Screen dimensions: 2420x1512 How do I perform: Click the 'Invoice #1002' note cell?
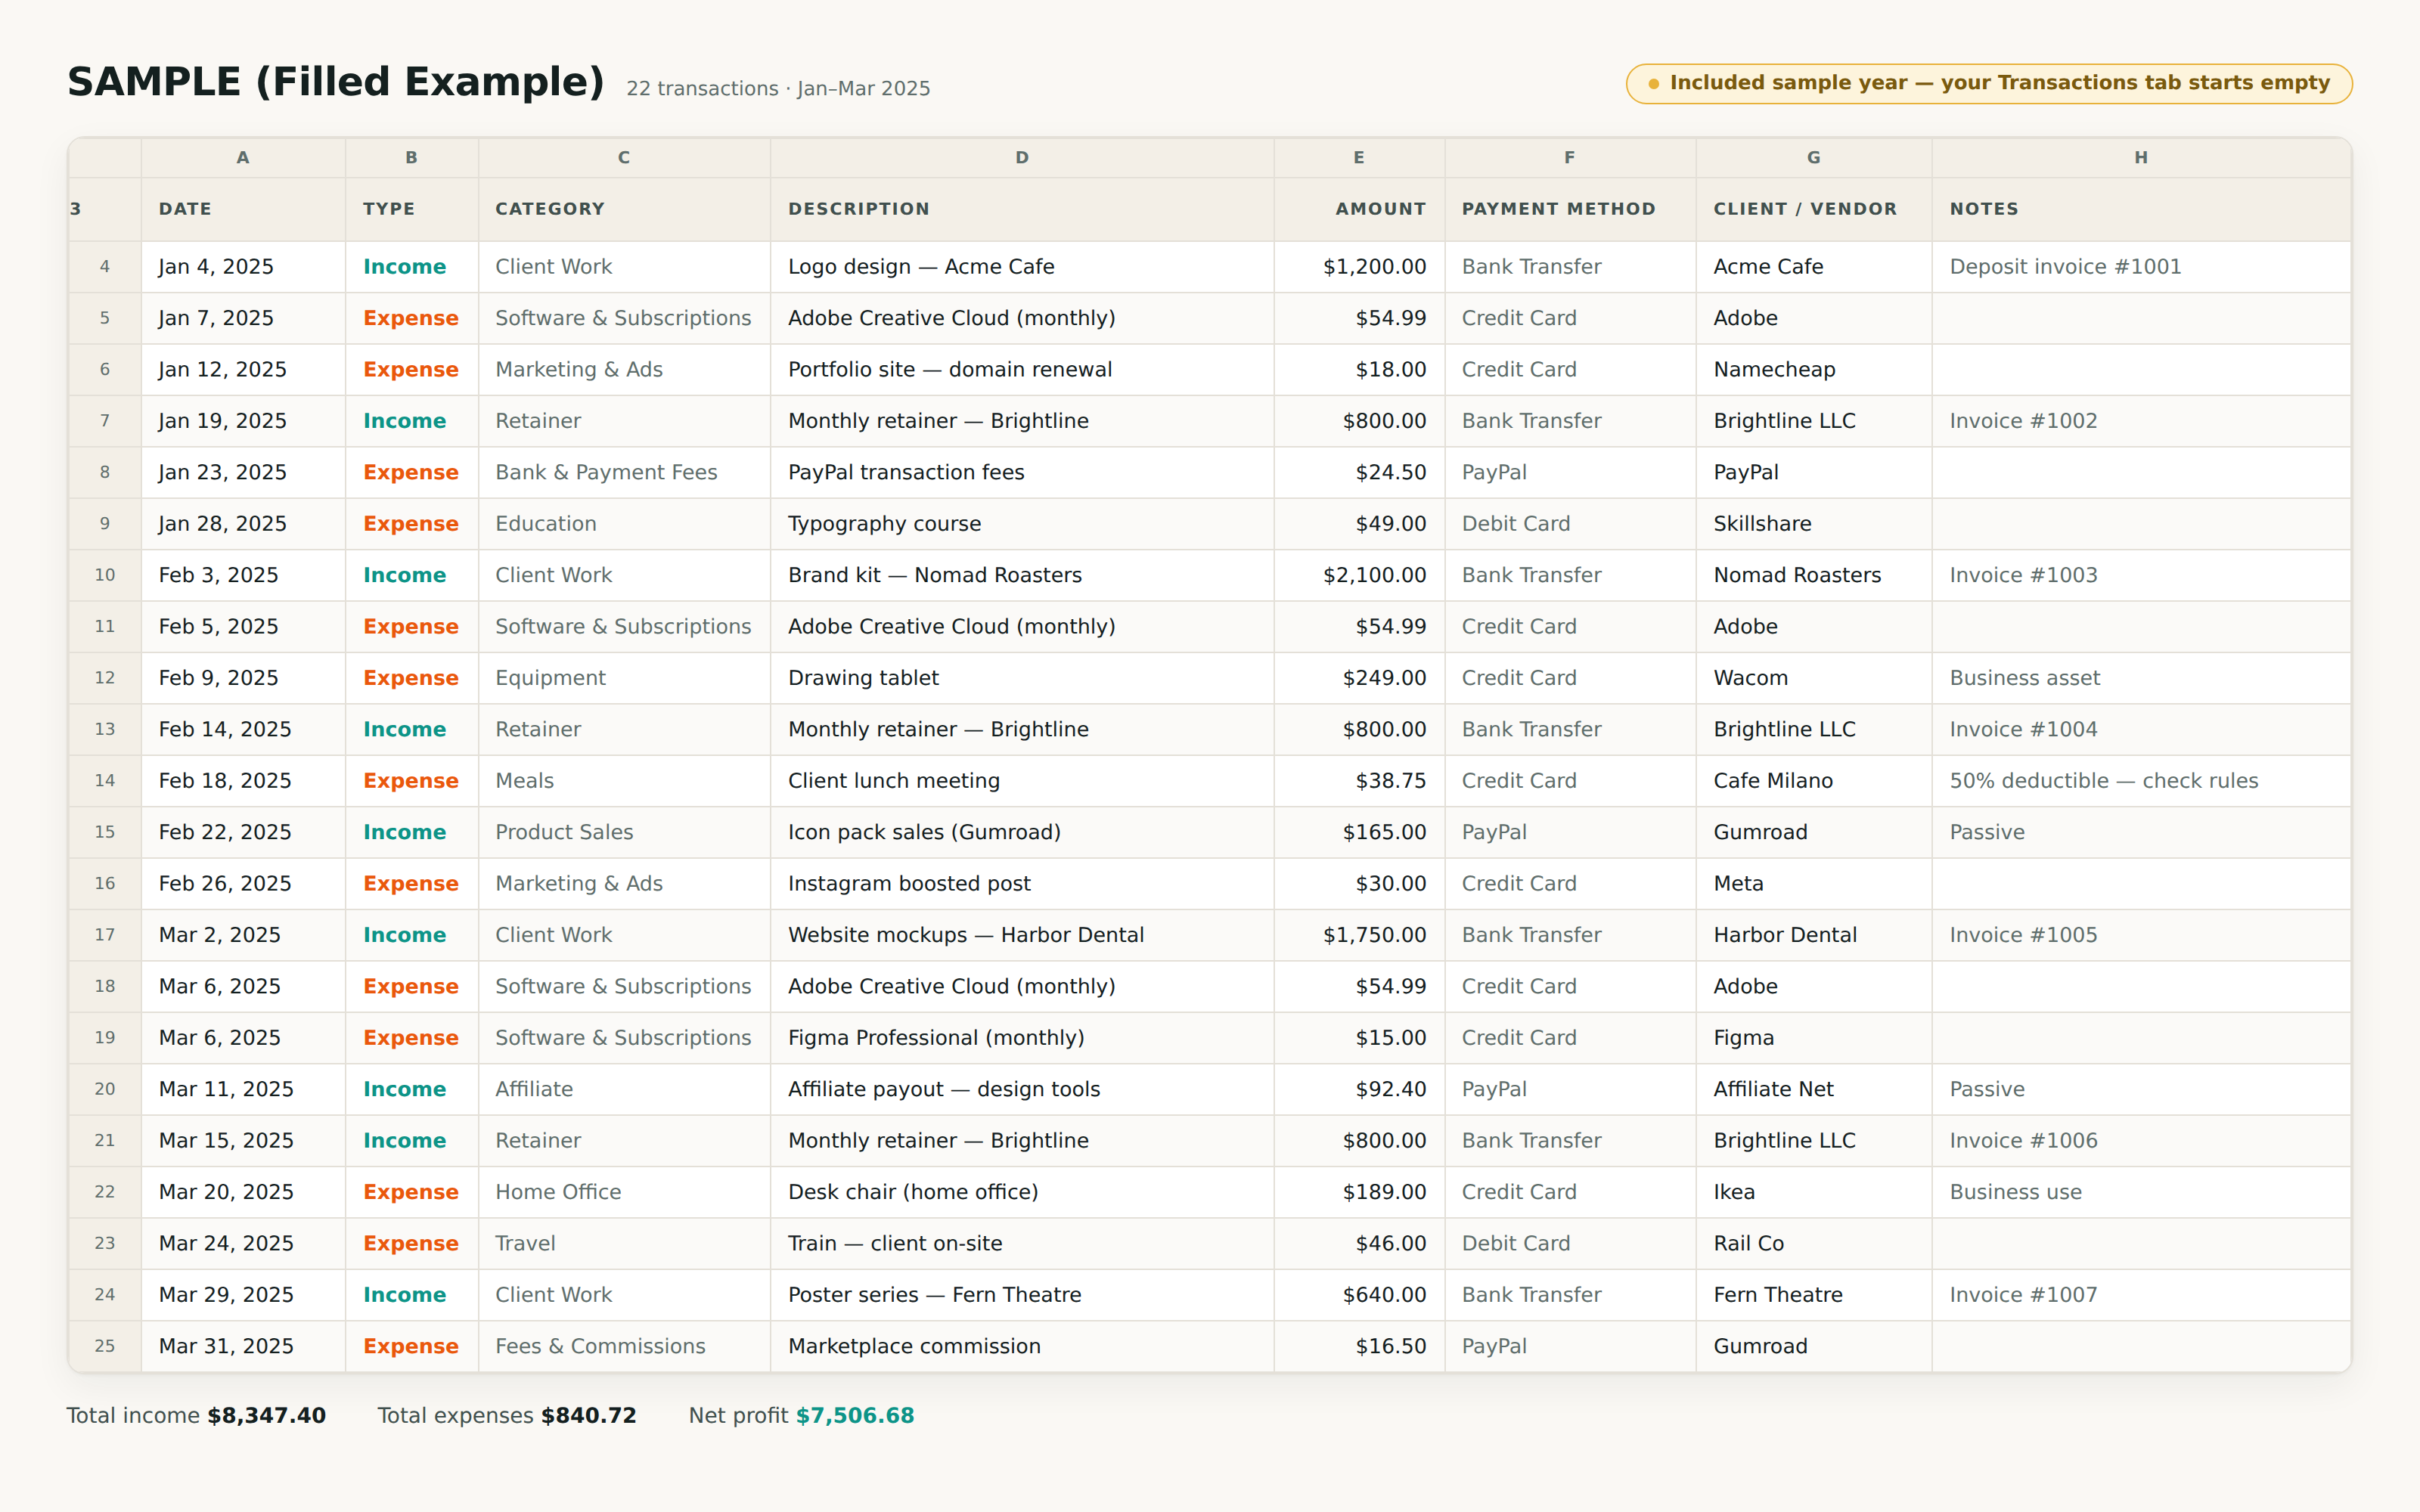(2141, 421)
